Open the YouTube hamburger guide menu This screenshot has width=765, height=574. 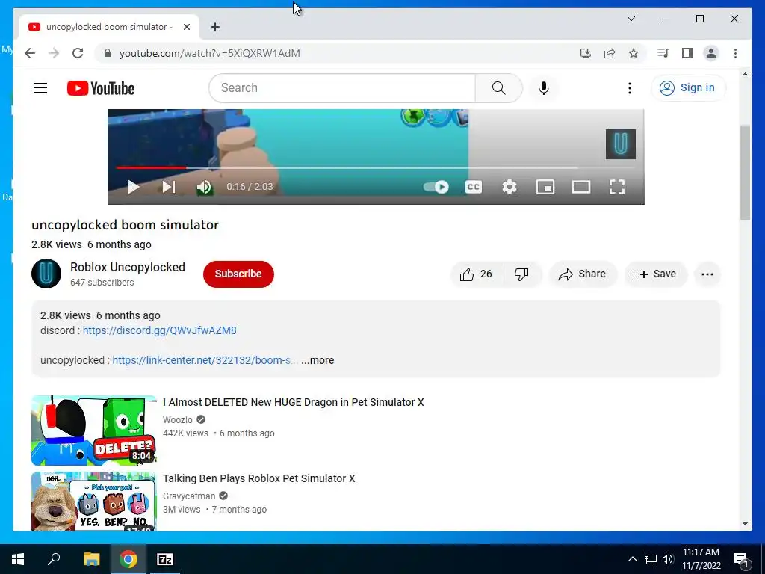[40, 88]
